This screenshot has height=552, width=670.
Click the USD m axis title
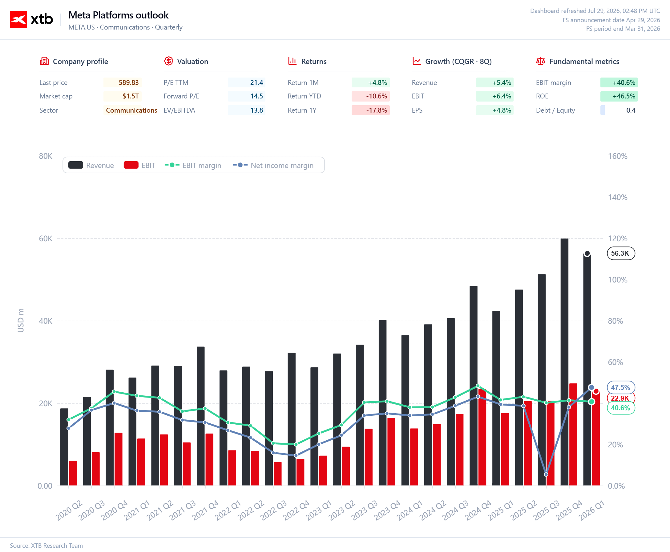point(21,321)
